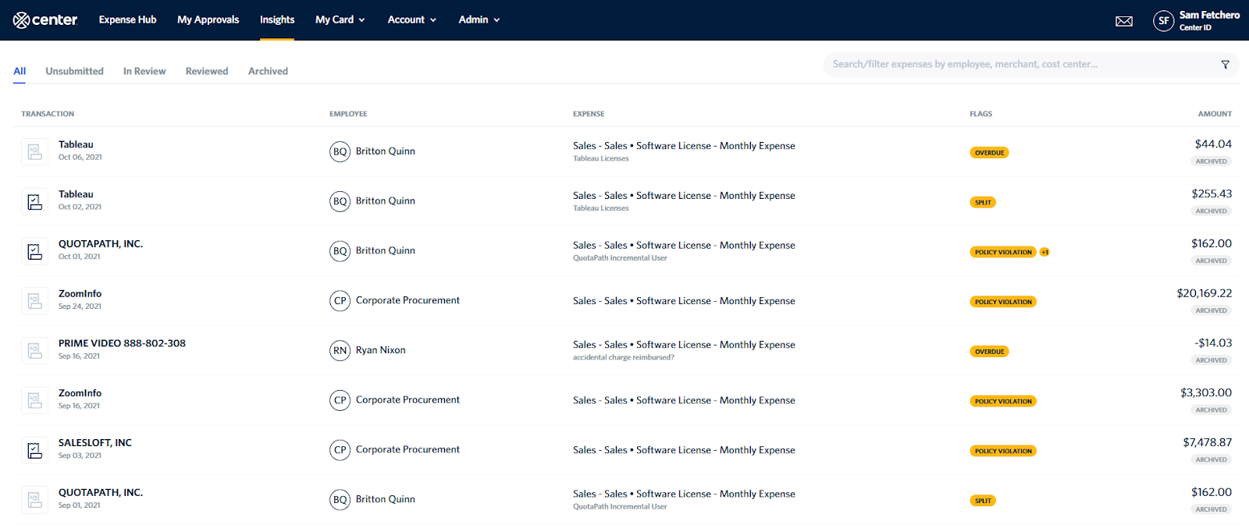Click POLICY VIOLATION flag on QUOTAPATH Oct 01
Screen dimensions: 1249x528
pos(1003,252)
